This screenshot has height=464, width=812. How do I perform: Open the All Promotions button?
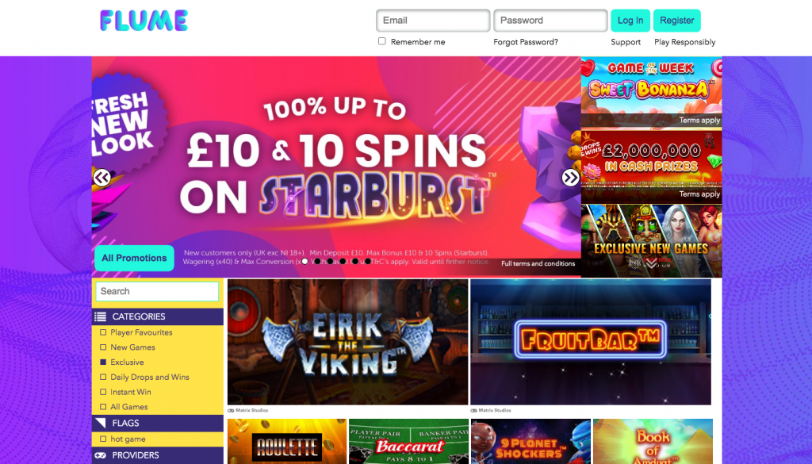tap(134, 258)
